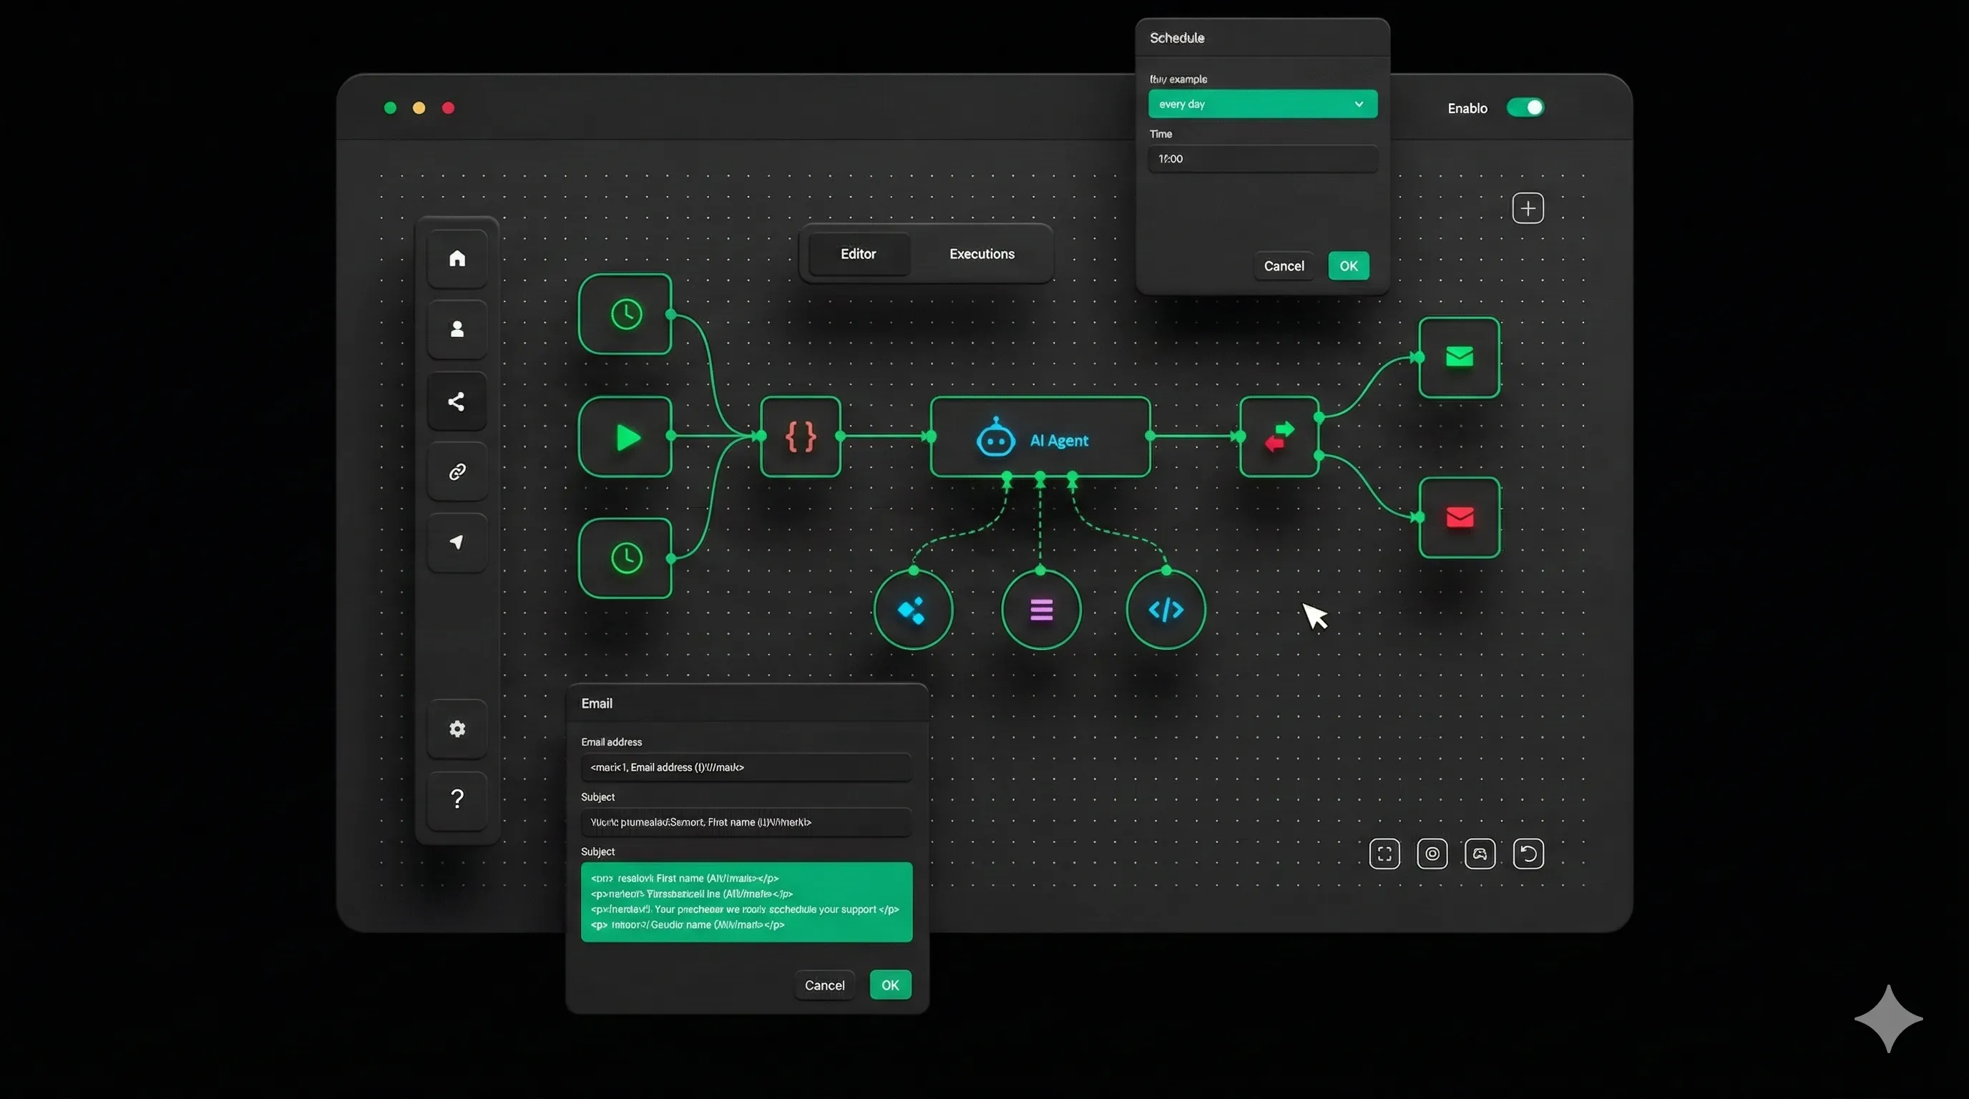Open settings gear in sidebar

pyautogui.click(x=457, y=729)
